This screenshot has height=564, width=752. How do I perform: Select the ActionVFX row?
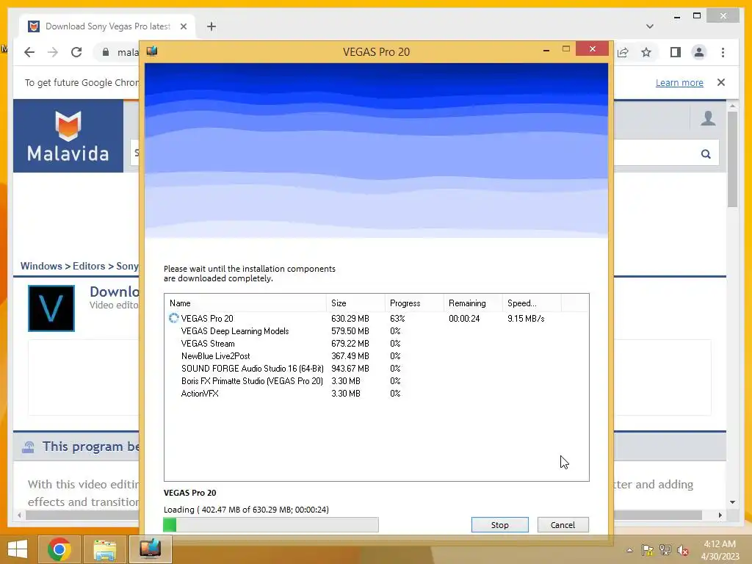[377, 394]
